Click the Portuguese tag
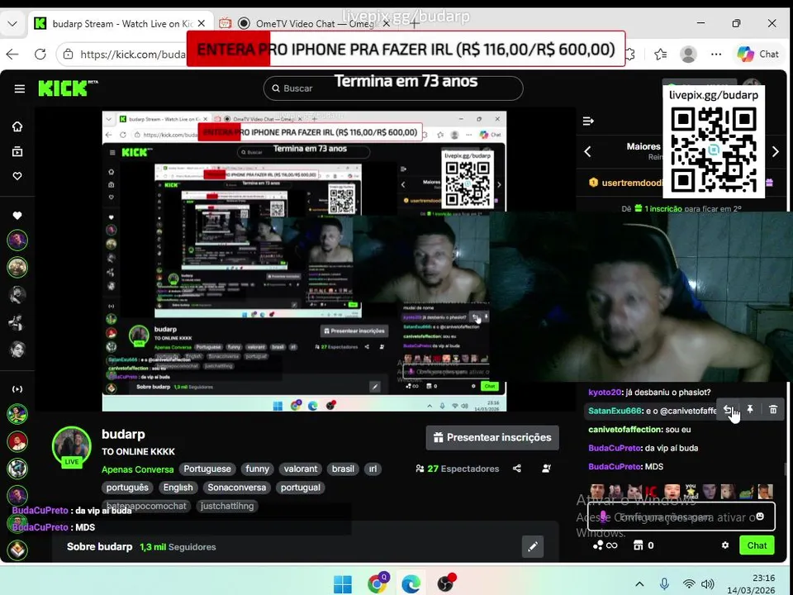793x595 pixels. pos(207,469)
